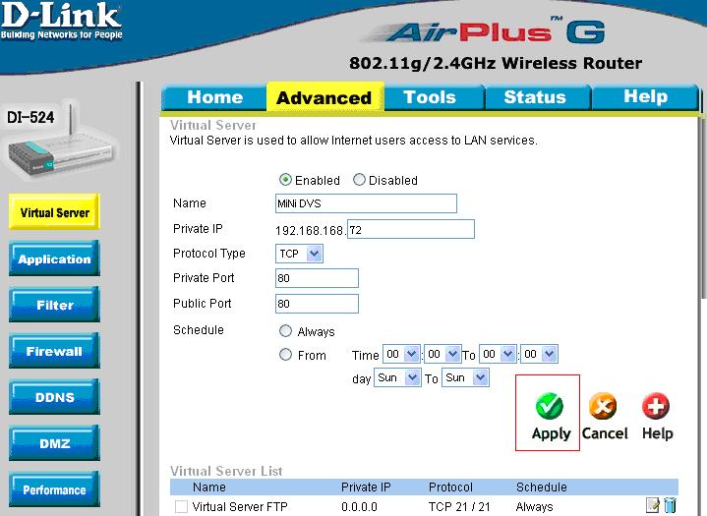
Task: Open the Protocol Type TCP dropdown
Action: (x=299, y=254)
